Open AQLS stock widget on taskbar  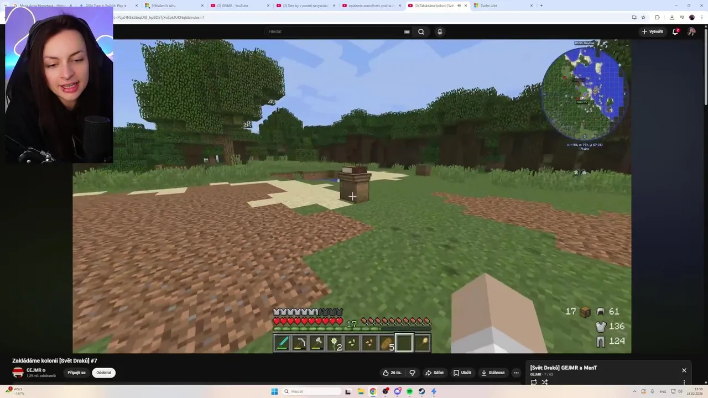tap(14, 391)
